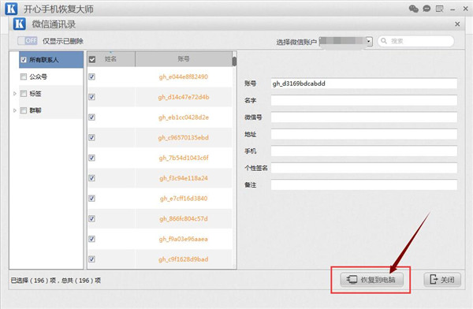The height and width of the screenshot is (309, 473).
Task: Expand the 群聊 tree node
Action: (x=14, y=110)
